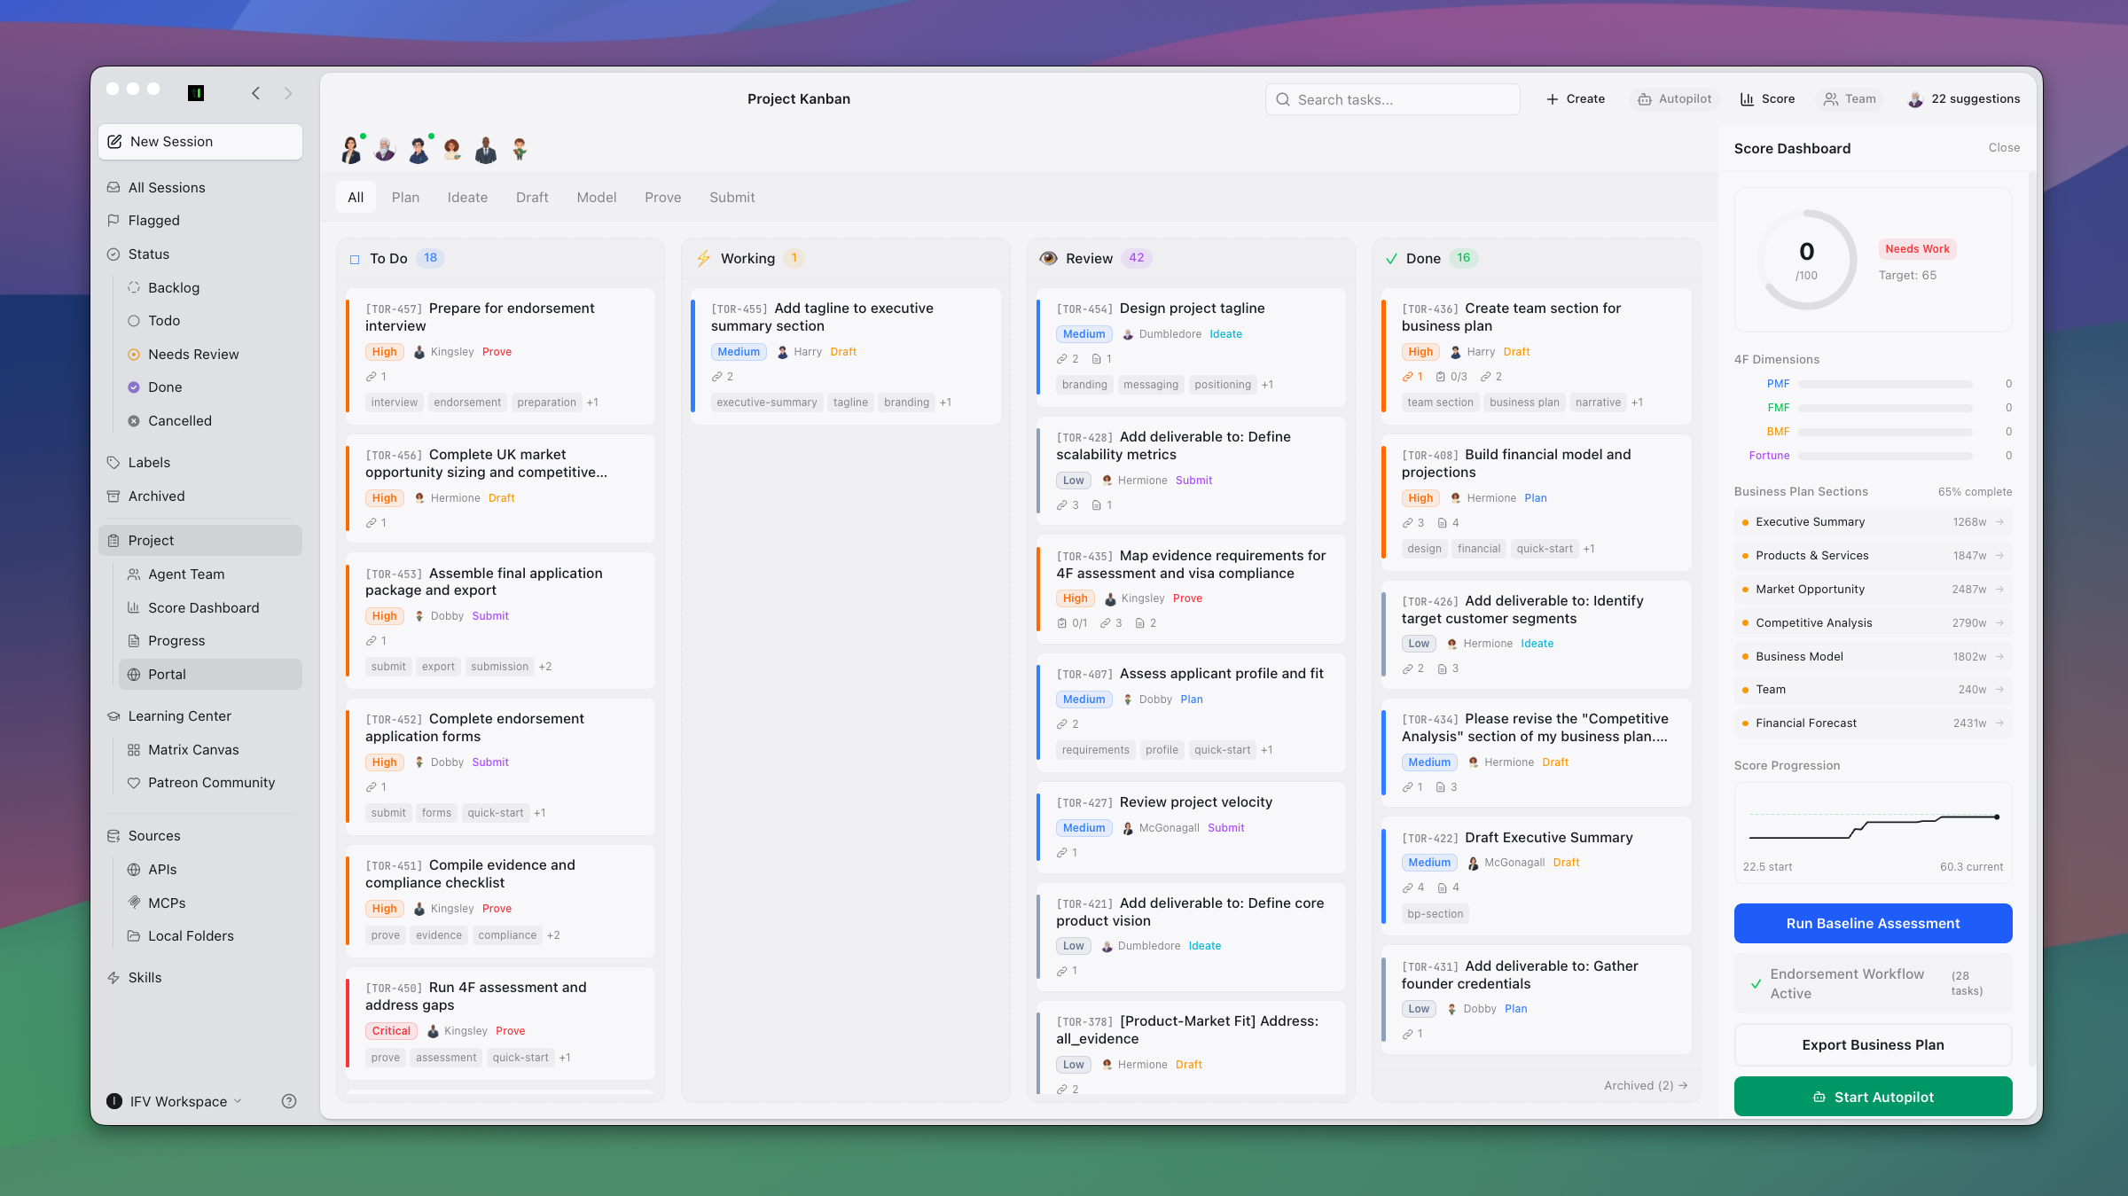Open Portal globe icon
This screenshot has height=1196, width=2128.
point(134,675)
